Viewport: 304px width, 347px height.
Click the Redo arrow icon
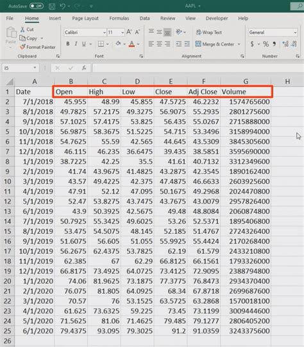(x=77, y=6)
